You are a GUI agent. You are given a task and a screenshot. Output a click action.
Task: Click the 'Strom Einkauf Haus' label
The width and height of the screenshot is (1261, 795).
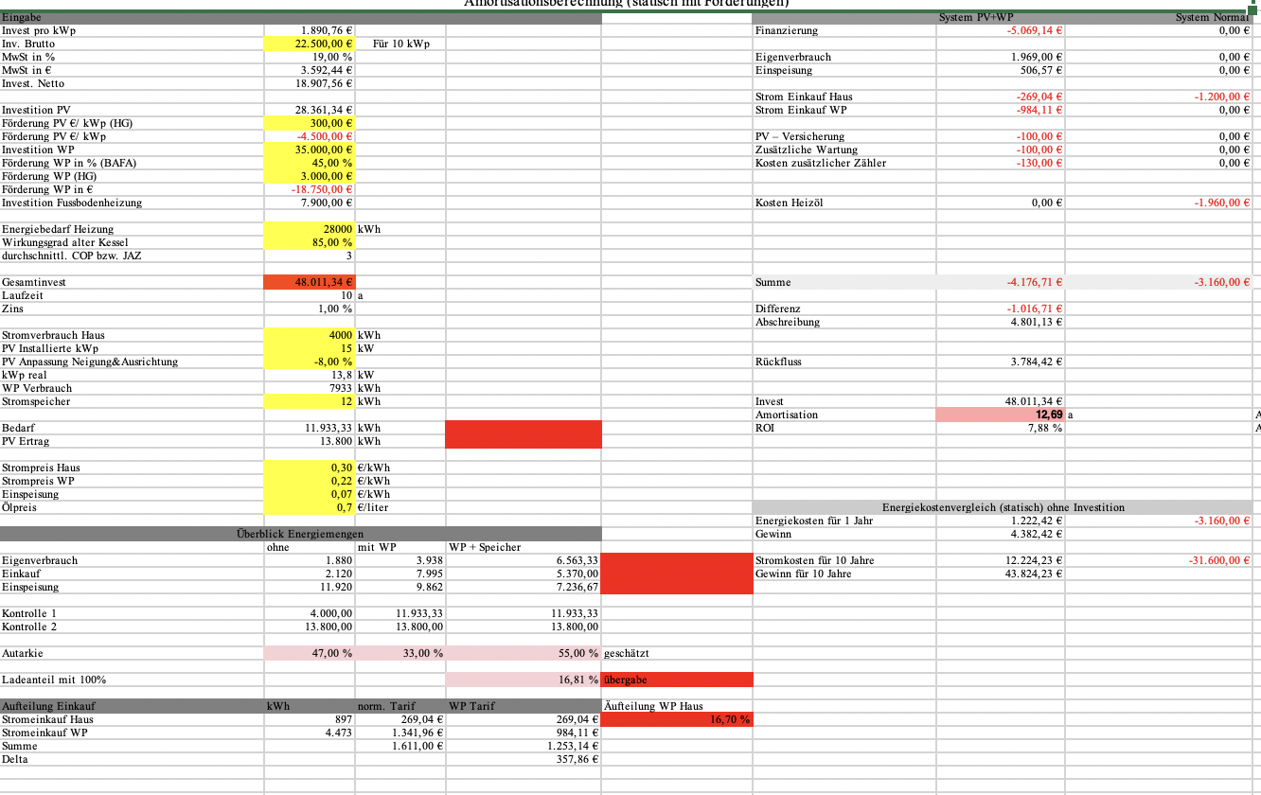[804, 97]
